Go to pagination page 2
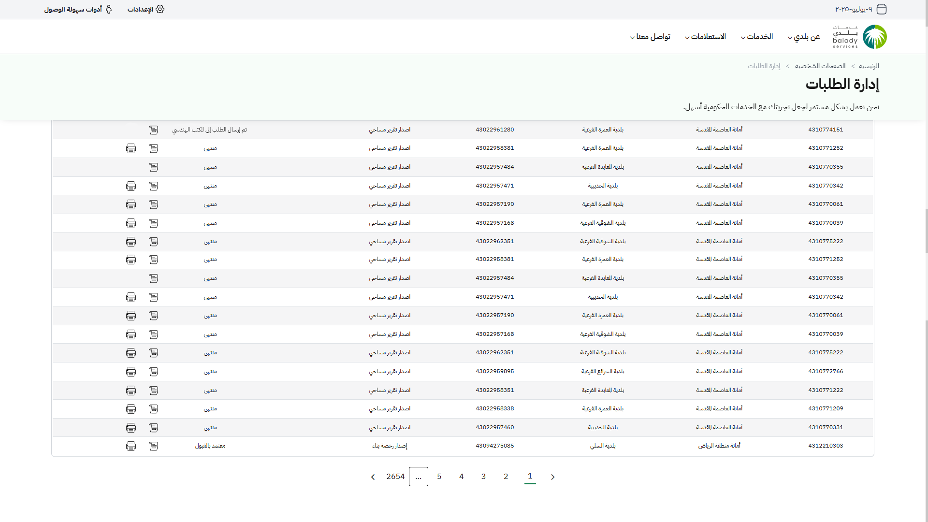The height and width of the screenshot is (522, 928). tap(506, 477)
